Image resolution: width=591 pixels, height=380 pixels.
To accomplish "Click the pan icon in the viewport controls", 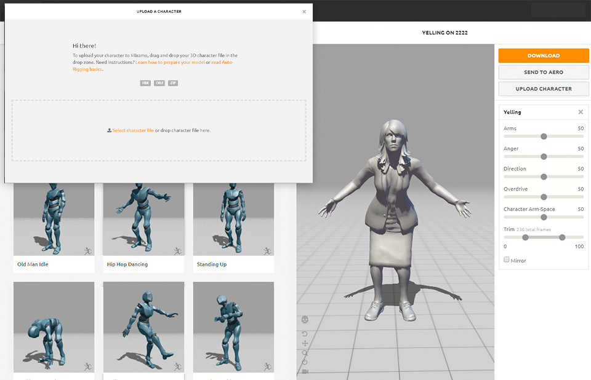I will (x=305, y=343).
